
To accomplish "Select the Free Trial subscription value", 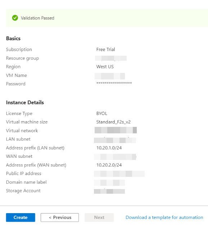I will coord(105,50).
